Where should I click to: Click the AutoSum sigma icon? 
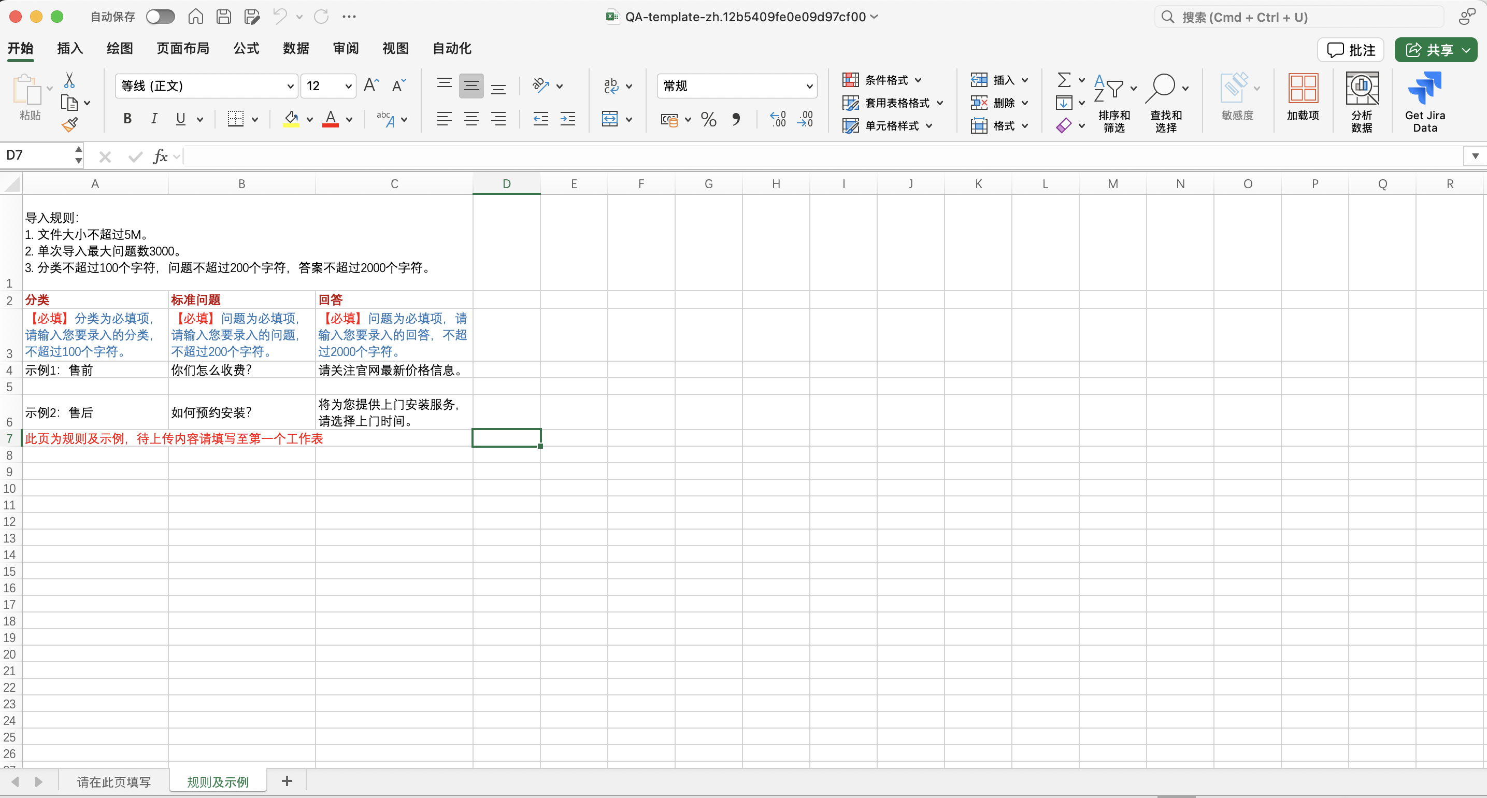point(1063,80)
